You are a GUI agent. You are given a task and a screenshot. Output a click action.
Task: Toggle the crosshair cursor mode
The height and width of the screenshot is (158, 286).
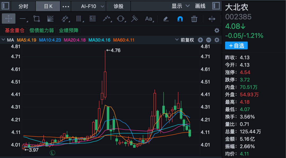click(9, 19)
